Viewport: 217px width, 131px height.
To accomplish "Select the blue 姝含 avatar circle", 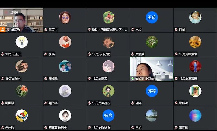I will coord(108,115).
